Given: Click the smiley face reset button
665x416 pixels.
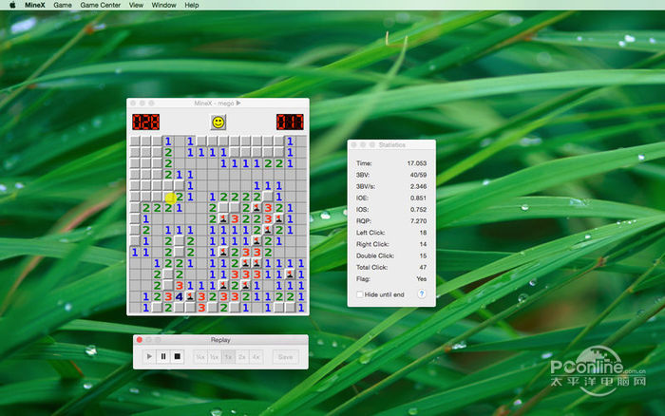Looking at the screenshot, I should tap(218, 123).
